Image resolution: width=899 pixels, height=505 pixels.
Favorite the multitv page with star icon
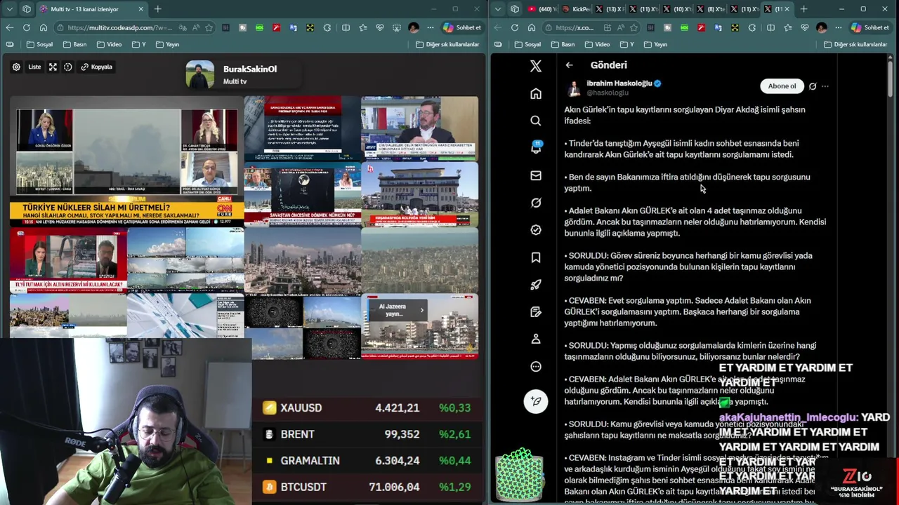[x=209, y=27]
